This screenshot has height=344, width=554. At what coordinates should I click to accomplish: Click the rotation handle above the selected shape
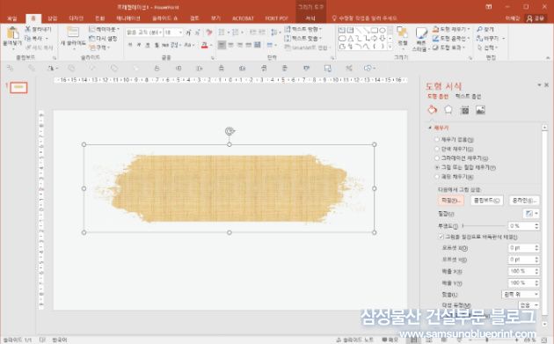point(230,131)
